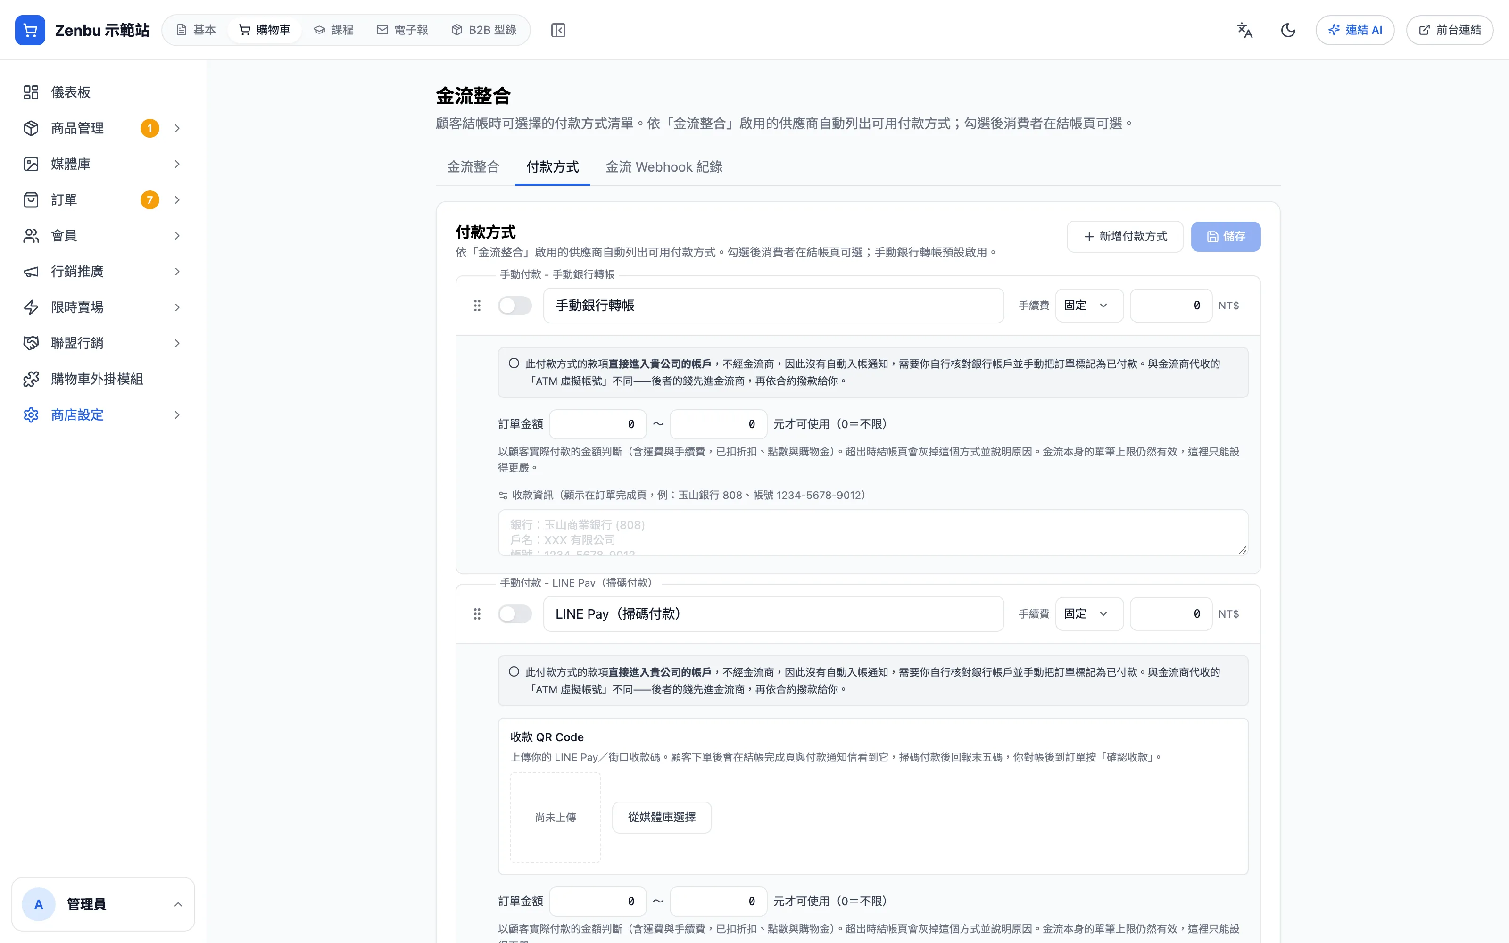Click 從媒體庫選擇 button
Screen dimensions: 1509x943
[662, 817]
